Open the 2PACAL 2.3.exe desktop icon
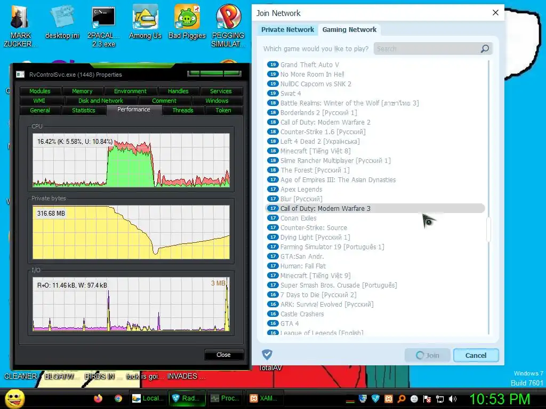 coord(103,26)
